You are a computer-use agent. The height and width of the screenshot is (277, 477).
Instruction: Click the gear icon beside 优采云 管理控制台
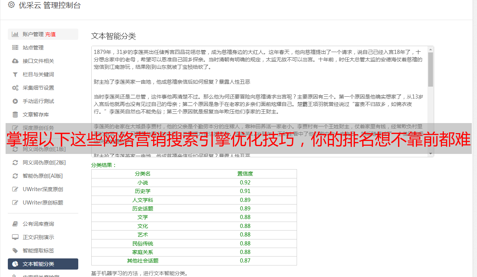click(11, 5)
